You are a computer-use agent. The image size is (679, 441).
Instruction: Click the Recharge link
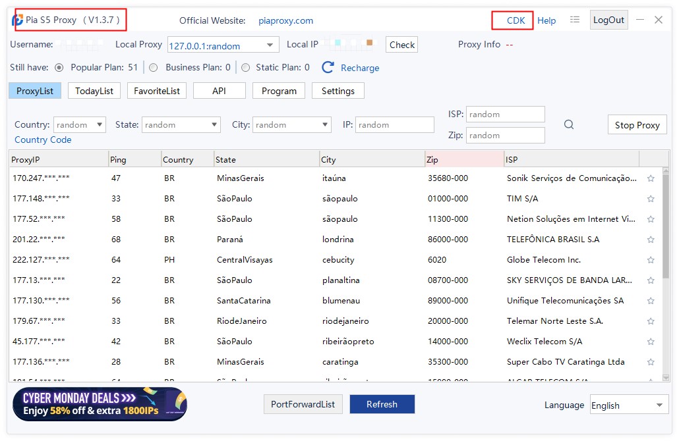point(360,68)
